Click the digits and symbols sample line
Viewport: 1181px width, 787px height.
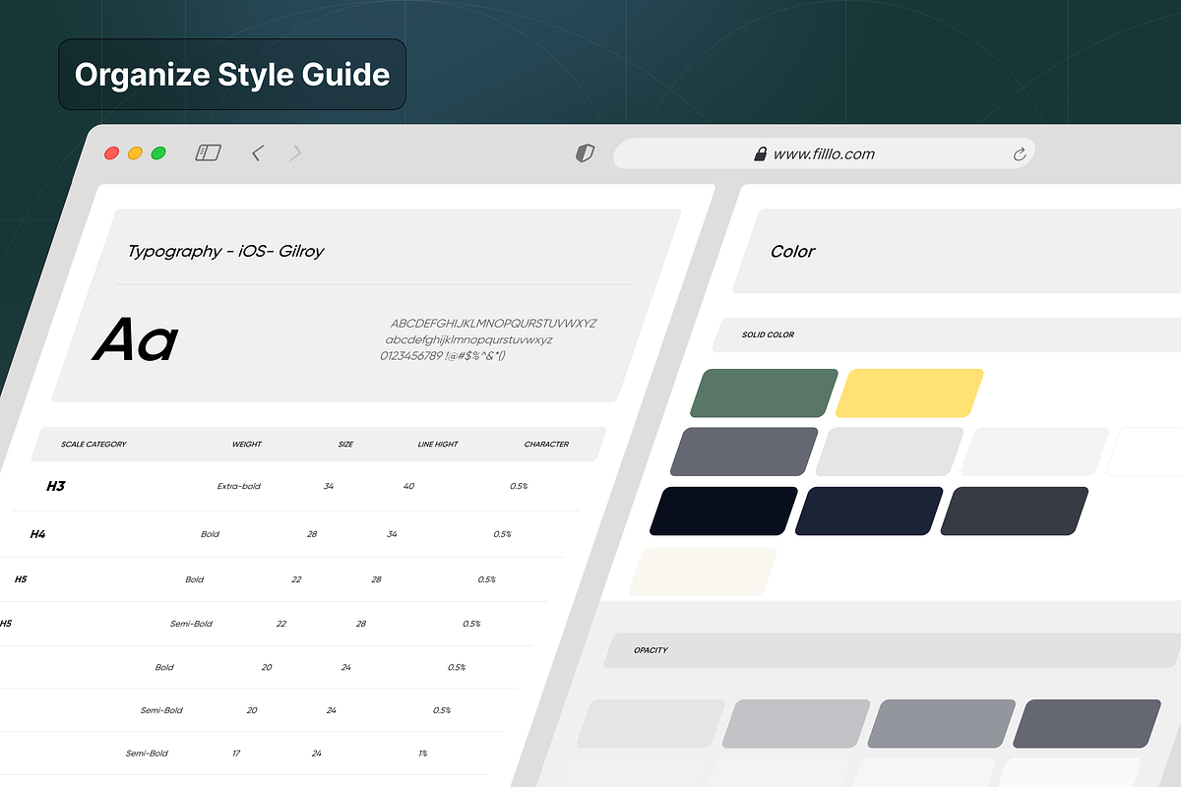click(x=443, y=355)
